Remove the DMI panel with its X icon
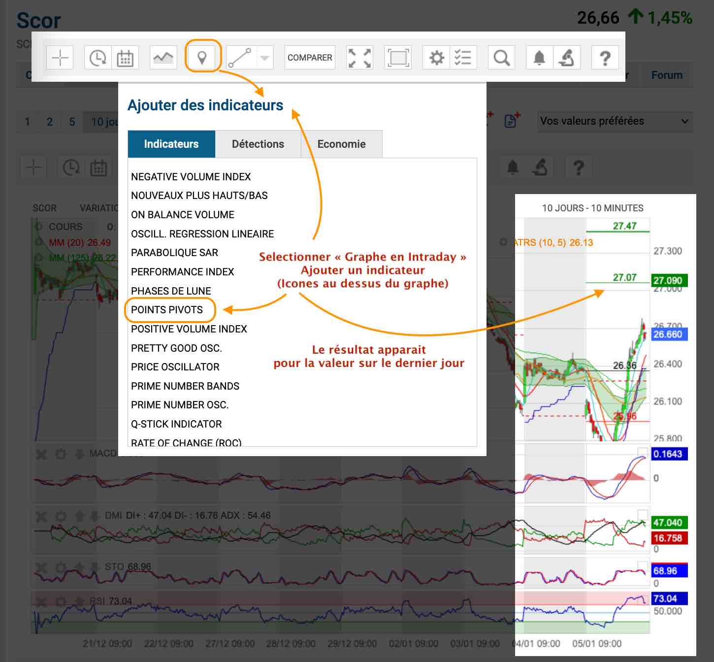The width and height of the screenshot is (714, 662). coord(41,516)
